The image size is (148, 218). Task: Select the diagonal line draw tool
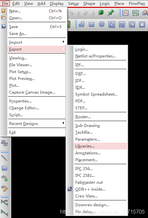pos(5,158)
